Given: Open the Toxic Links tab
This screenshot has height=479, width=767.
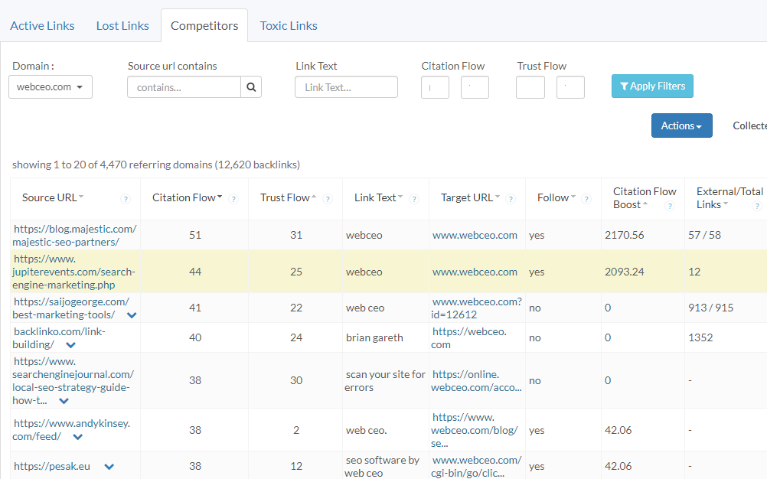Looking at the screenshot, I should [288, 25].
